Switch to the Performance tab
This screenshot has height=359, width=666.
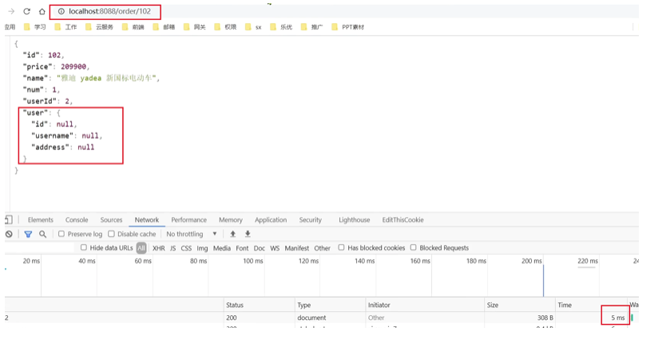pos(189,220)
